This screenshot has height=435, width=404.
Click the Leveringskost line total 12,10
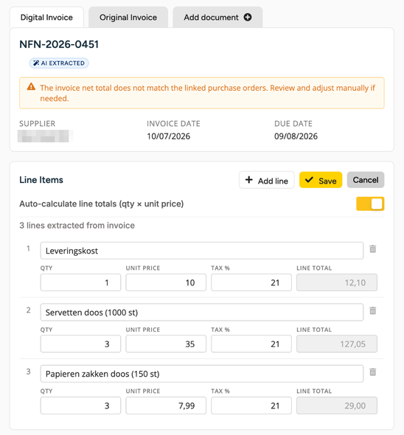(x=337, y=282)
